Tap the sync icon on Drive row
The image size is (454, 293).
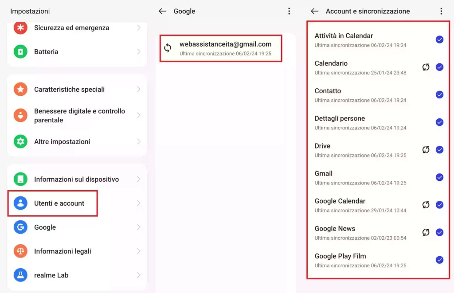click(x=426, y=150)
